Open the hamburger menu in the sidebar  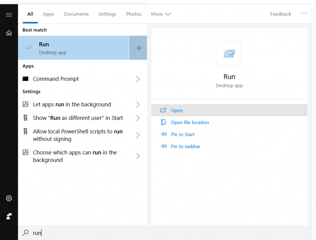[9, 15]
